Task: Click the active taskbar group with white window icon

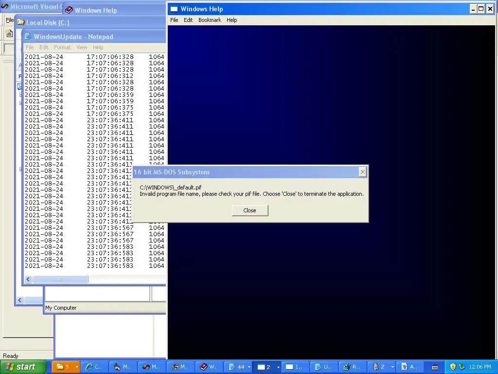Action: (x=264, y=367)
